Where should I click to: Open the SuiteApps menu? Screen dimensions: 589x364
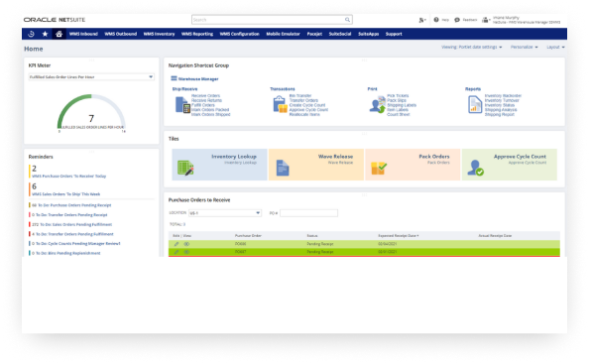(368, 34)
